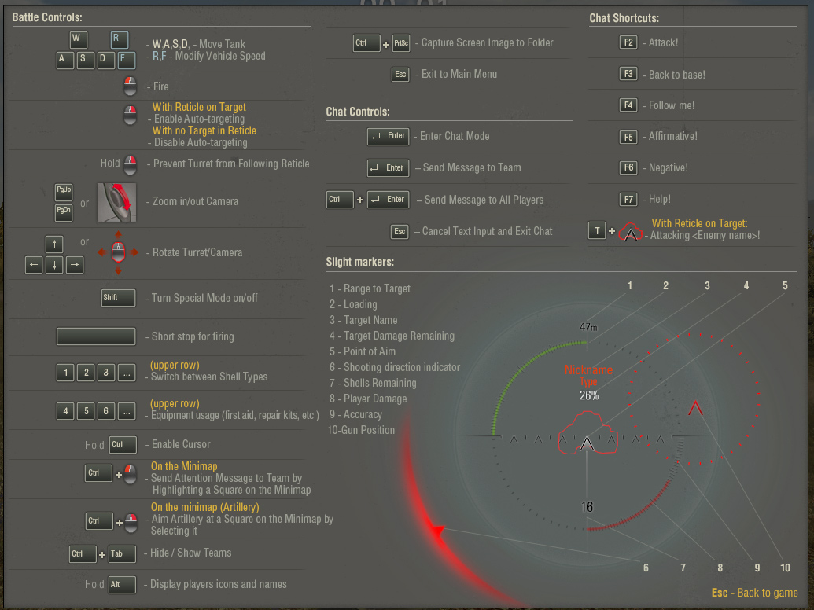
Task: Click the right arrow key icon
Action: click(x=75, y=265)
